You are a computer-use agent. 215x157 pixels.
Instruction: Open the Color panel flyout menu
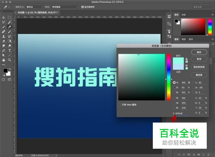click(213, 15)
